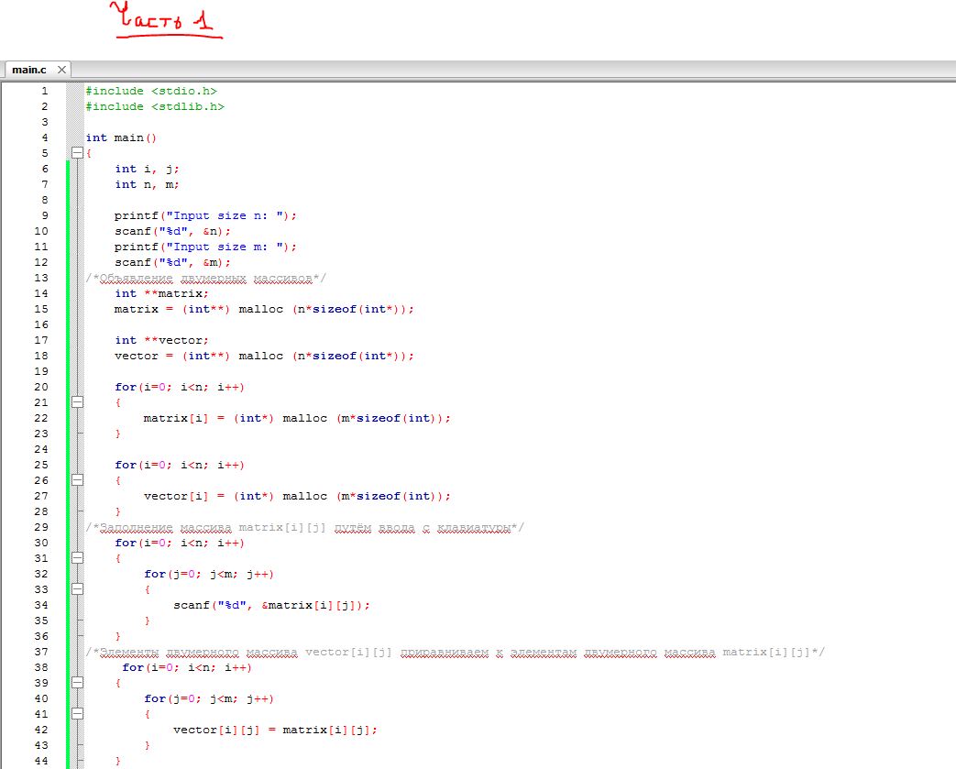Collapse the copy loop block at line 39

click(78, 683)
